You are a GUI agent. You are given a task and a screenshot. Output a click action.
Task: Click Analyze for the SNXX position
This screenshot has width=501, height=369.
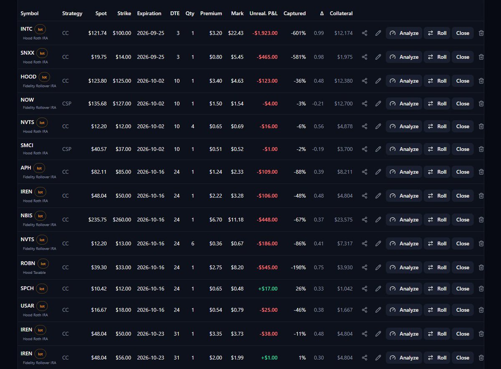(x=404, y=57)
